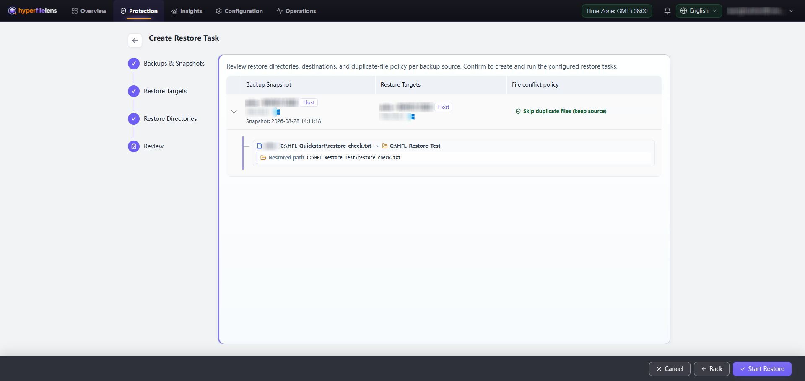Click the back arrow beside Create Restore Task
This screenshot has height=381, width=805.
tap(135, 41)
